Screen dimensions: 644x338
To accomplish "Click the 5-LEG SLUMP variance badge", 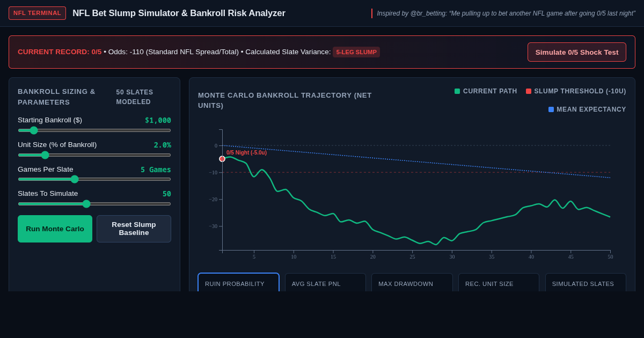I will pos(356,52).
